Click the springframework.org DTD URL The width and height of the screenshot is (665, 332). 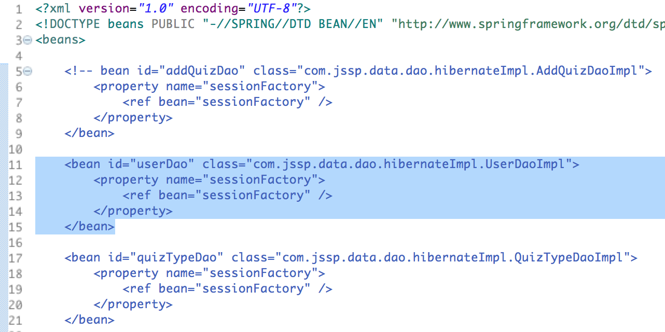click(528, 24)
